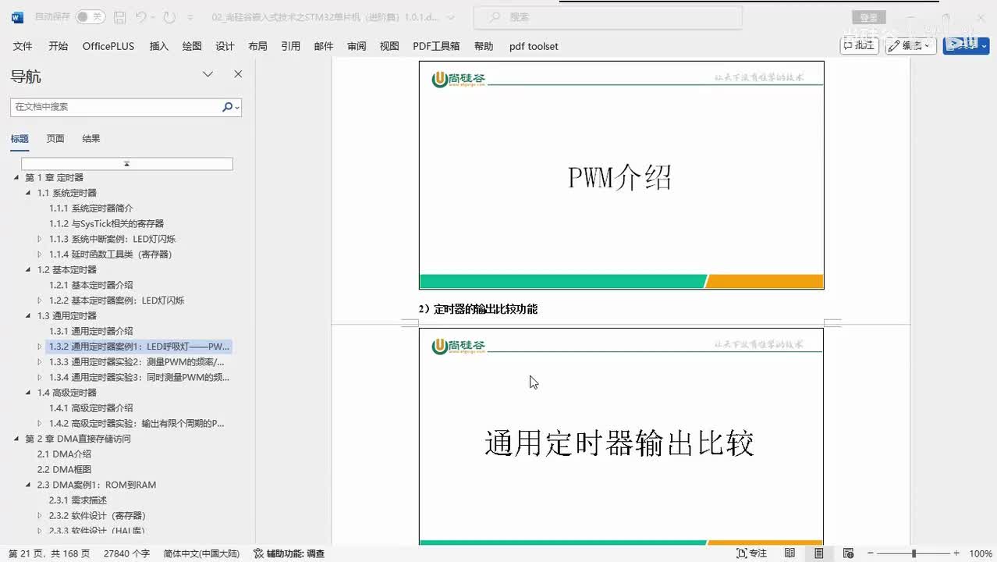Image resolution: width=997 pixels, height=562 pixels.
Task: Open the 编辑 mode dropdown
Action: click(910, 45)
